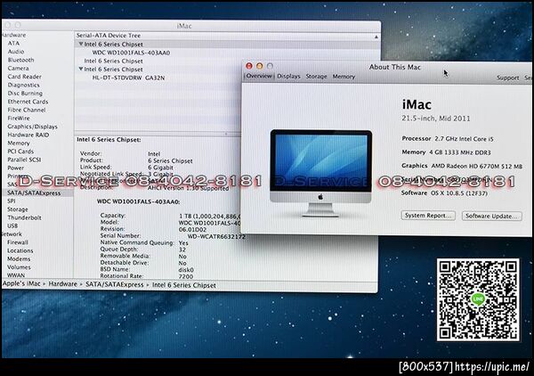Select Audio in the sidebar

(16, 52)
